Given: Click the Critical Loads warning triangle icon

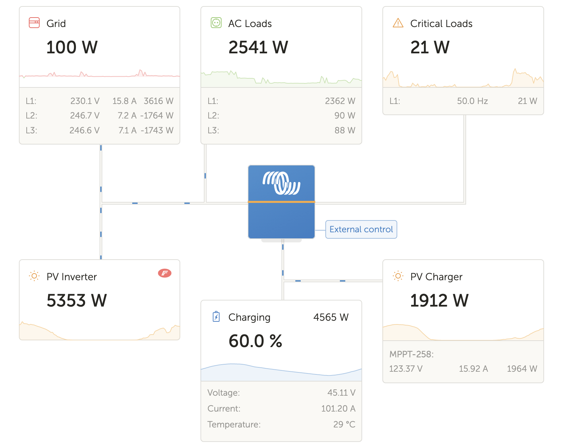Looking at the screenshot, I should [x=398, y=23].
